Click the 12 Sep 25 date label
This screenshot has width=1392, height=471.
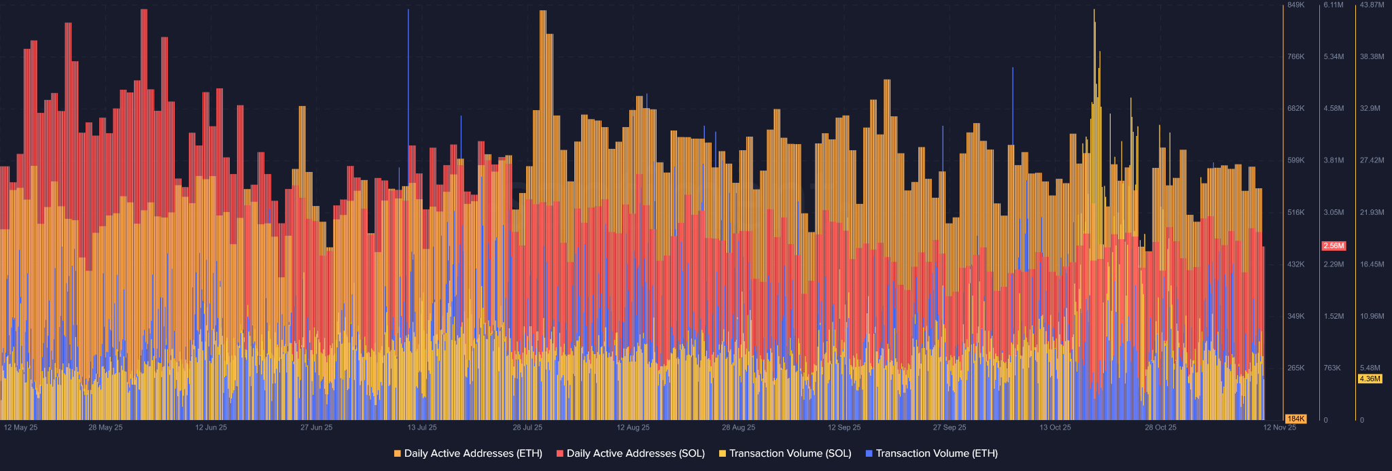point(844,428)
